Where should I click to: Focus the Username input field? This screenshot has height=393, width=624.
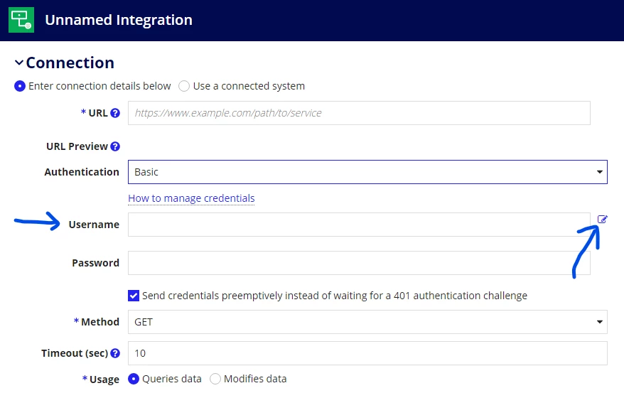359,225
